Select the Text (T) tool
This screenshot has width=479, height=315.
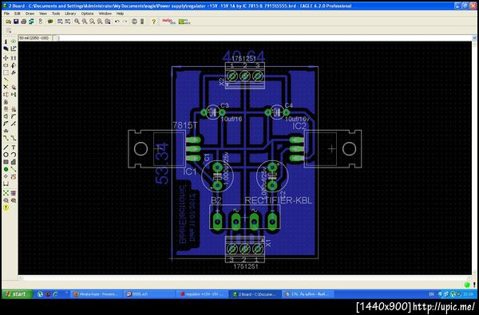point(14,148)
